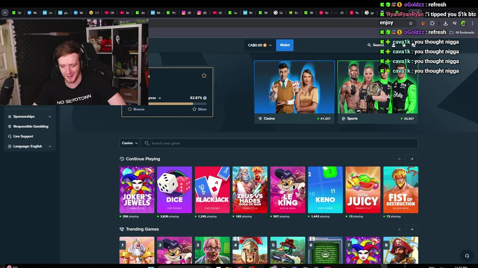This screenshot has height=268, width=478.
Task: Open Chrome media controls icon
Action: [x=454, y=23]
